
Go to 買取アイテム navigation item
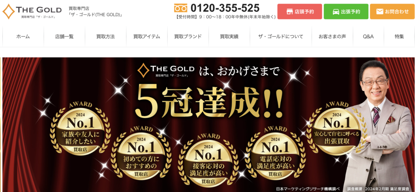click(x=147, y=37)
